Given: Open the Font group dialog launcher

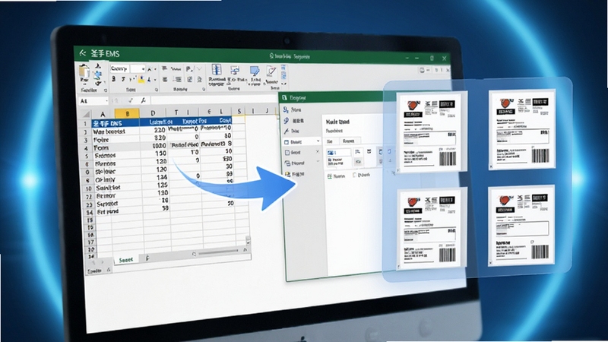Looking at the screenshot, I should [x=157, y=90].
